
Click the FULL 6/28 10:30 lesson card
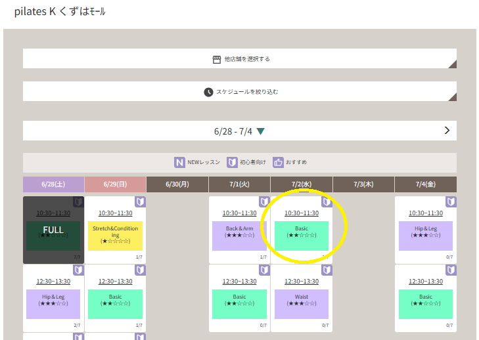pos(53,230)
